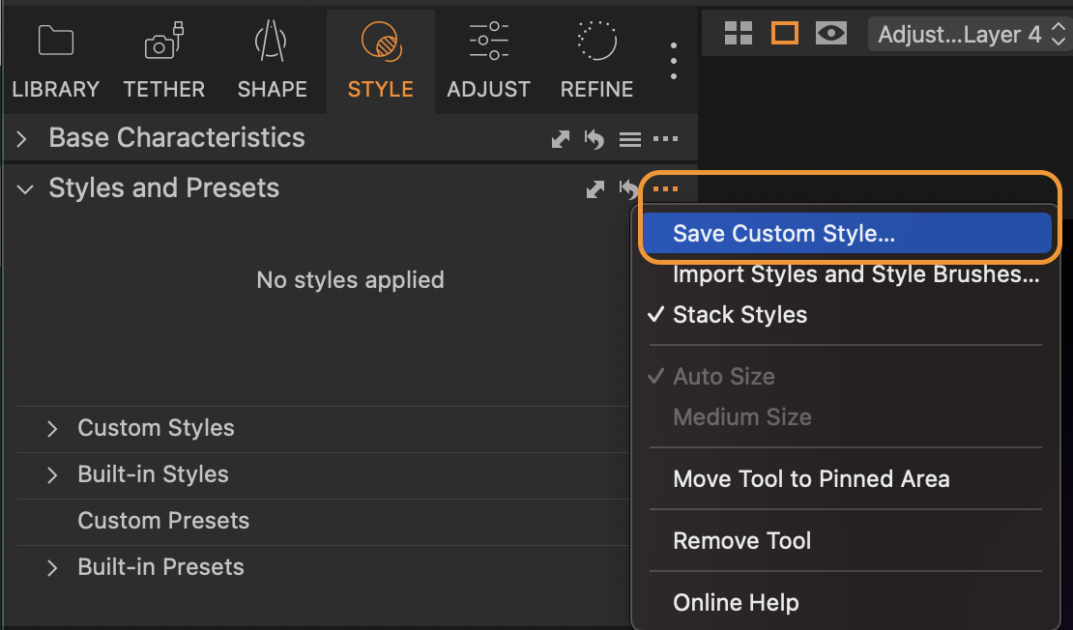This screenshot has height=630, width=1073.
Task: Open the Refine tool tab
Action: (x=596, y=62)
